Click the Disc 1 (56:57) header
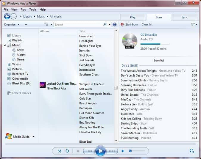Image resolution: width=201 pixels, height=159 pixels. click(x=130, y=66)
